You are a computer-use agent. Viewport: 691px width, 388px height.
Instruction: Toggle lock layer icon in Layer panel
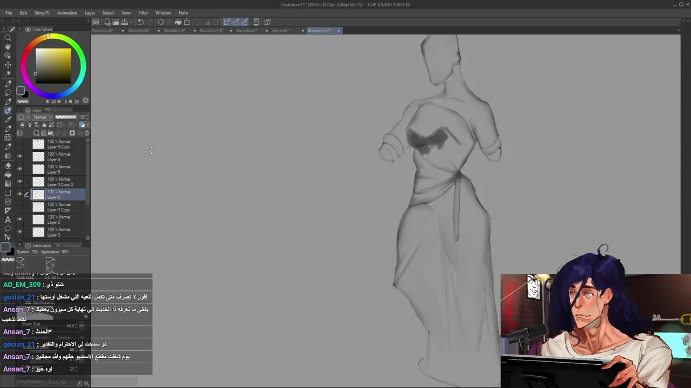(x=44, y=125)
